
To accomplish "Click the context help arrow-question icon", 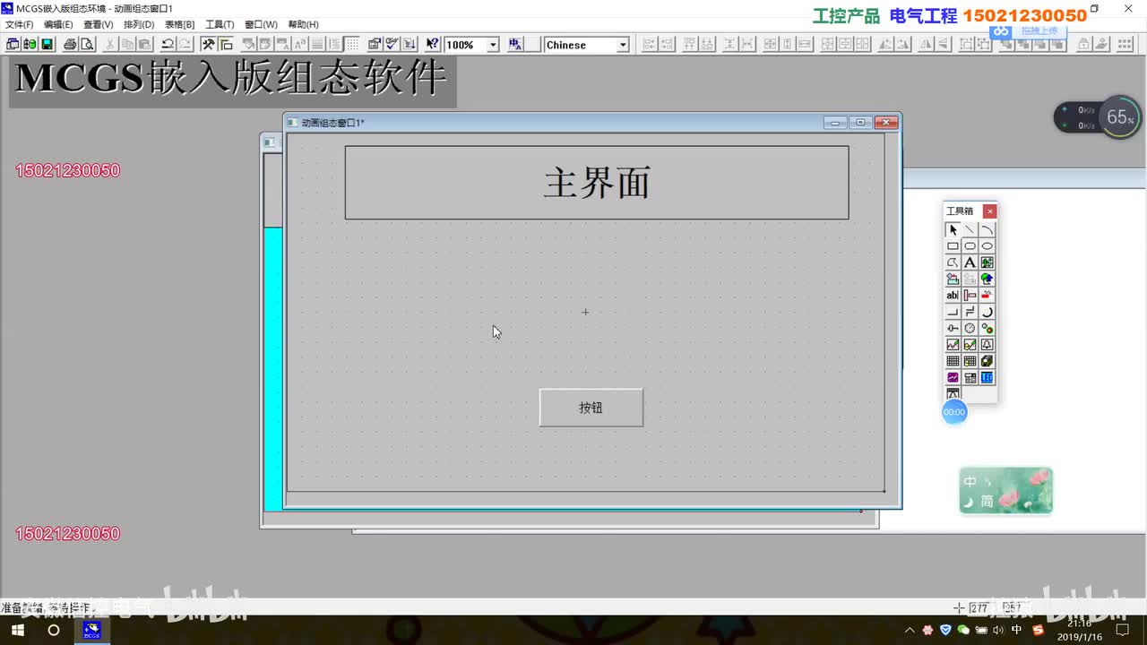I will [432, 44].
